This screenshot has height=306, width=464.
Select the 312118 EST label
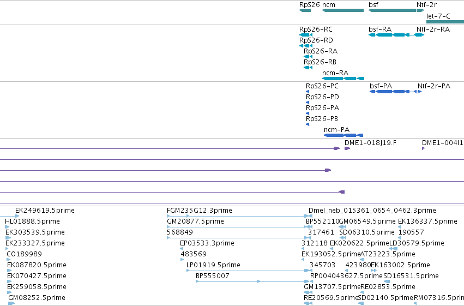315,243
